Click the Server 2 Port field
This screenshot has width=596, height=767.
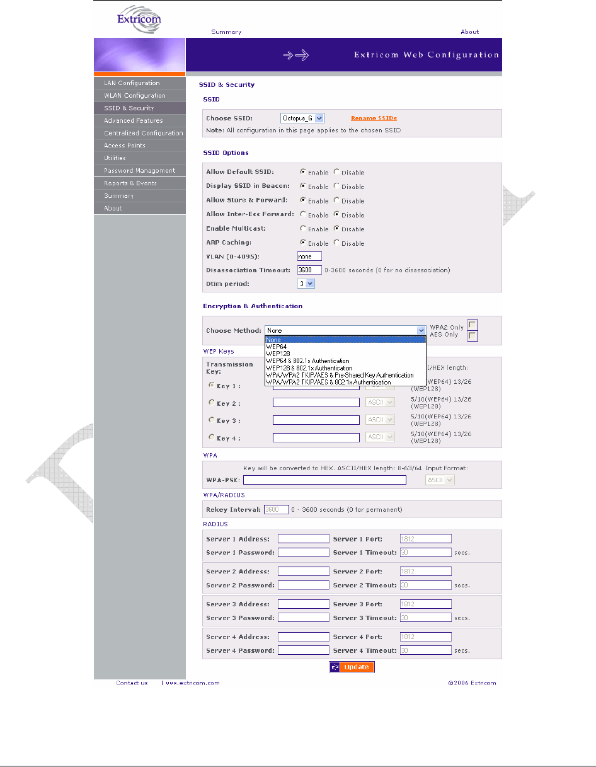426,572
